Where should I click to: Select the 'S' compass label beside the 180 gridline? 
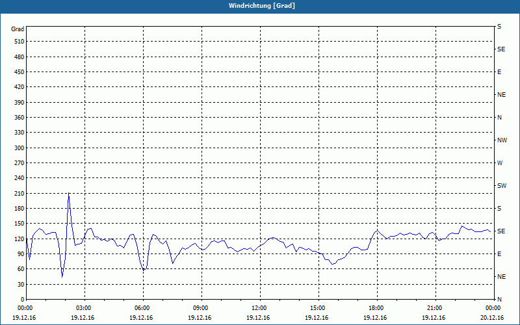click(x=499, y=209)
